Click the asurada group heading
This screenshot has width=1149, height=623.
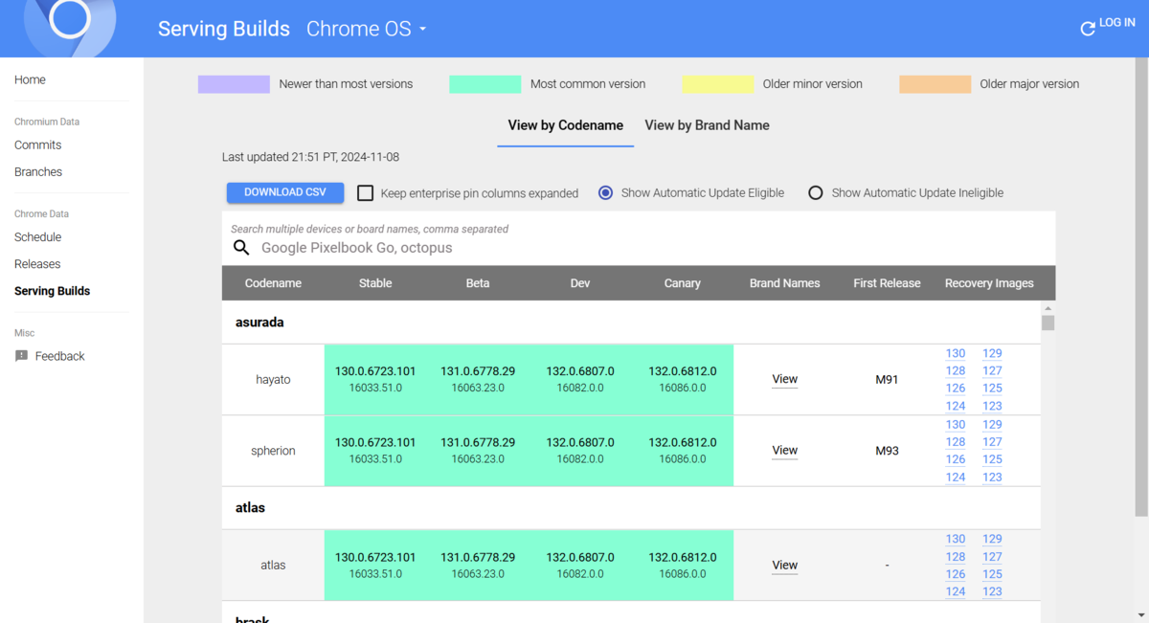[259, 323]
